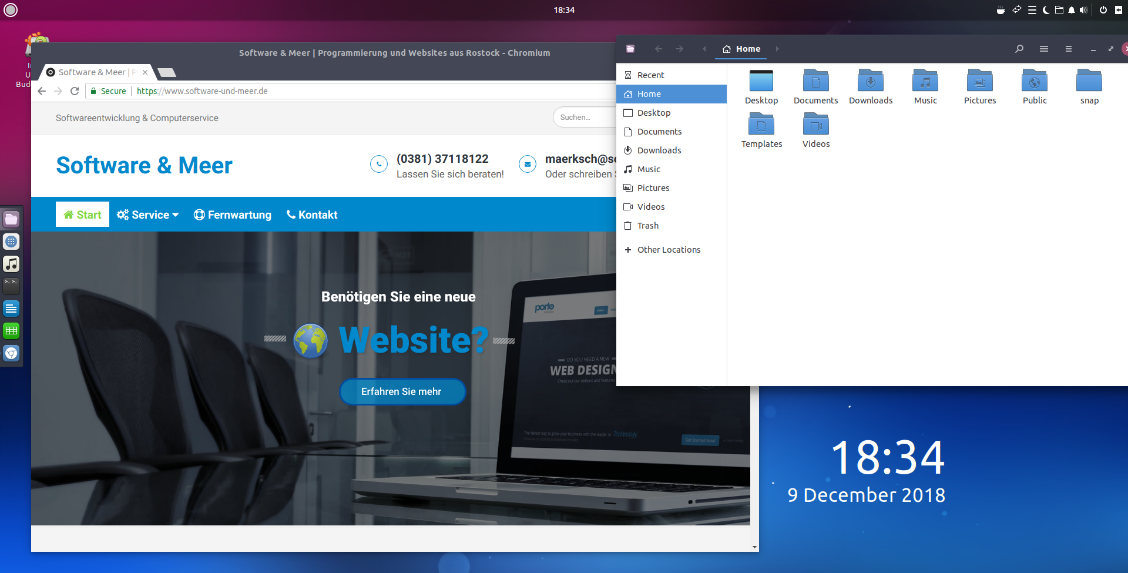Open the Start menu item on the website
The image size is (1128, 573).
82,215
